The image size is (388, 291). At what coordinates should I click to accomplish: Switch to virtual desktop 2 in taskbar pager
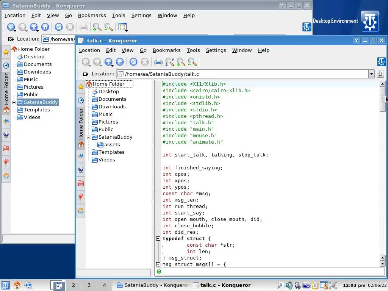click(73, 285)
